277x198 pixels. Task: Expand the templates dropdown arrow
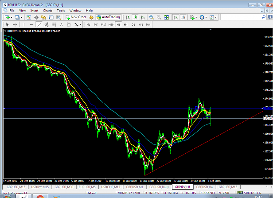[x=216, y=17]
